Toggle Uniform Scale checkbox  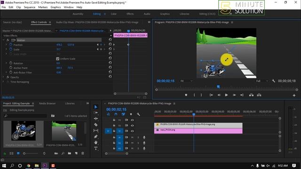57,59
